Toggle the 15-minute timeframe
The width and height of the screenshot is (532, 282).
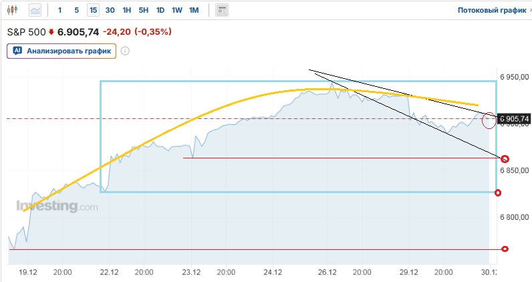click(x=93, y=10)
